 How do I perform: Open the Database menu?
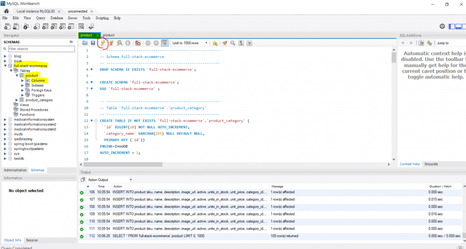pyautogui.click(x=57, y=18)
